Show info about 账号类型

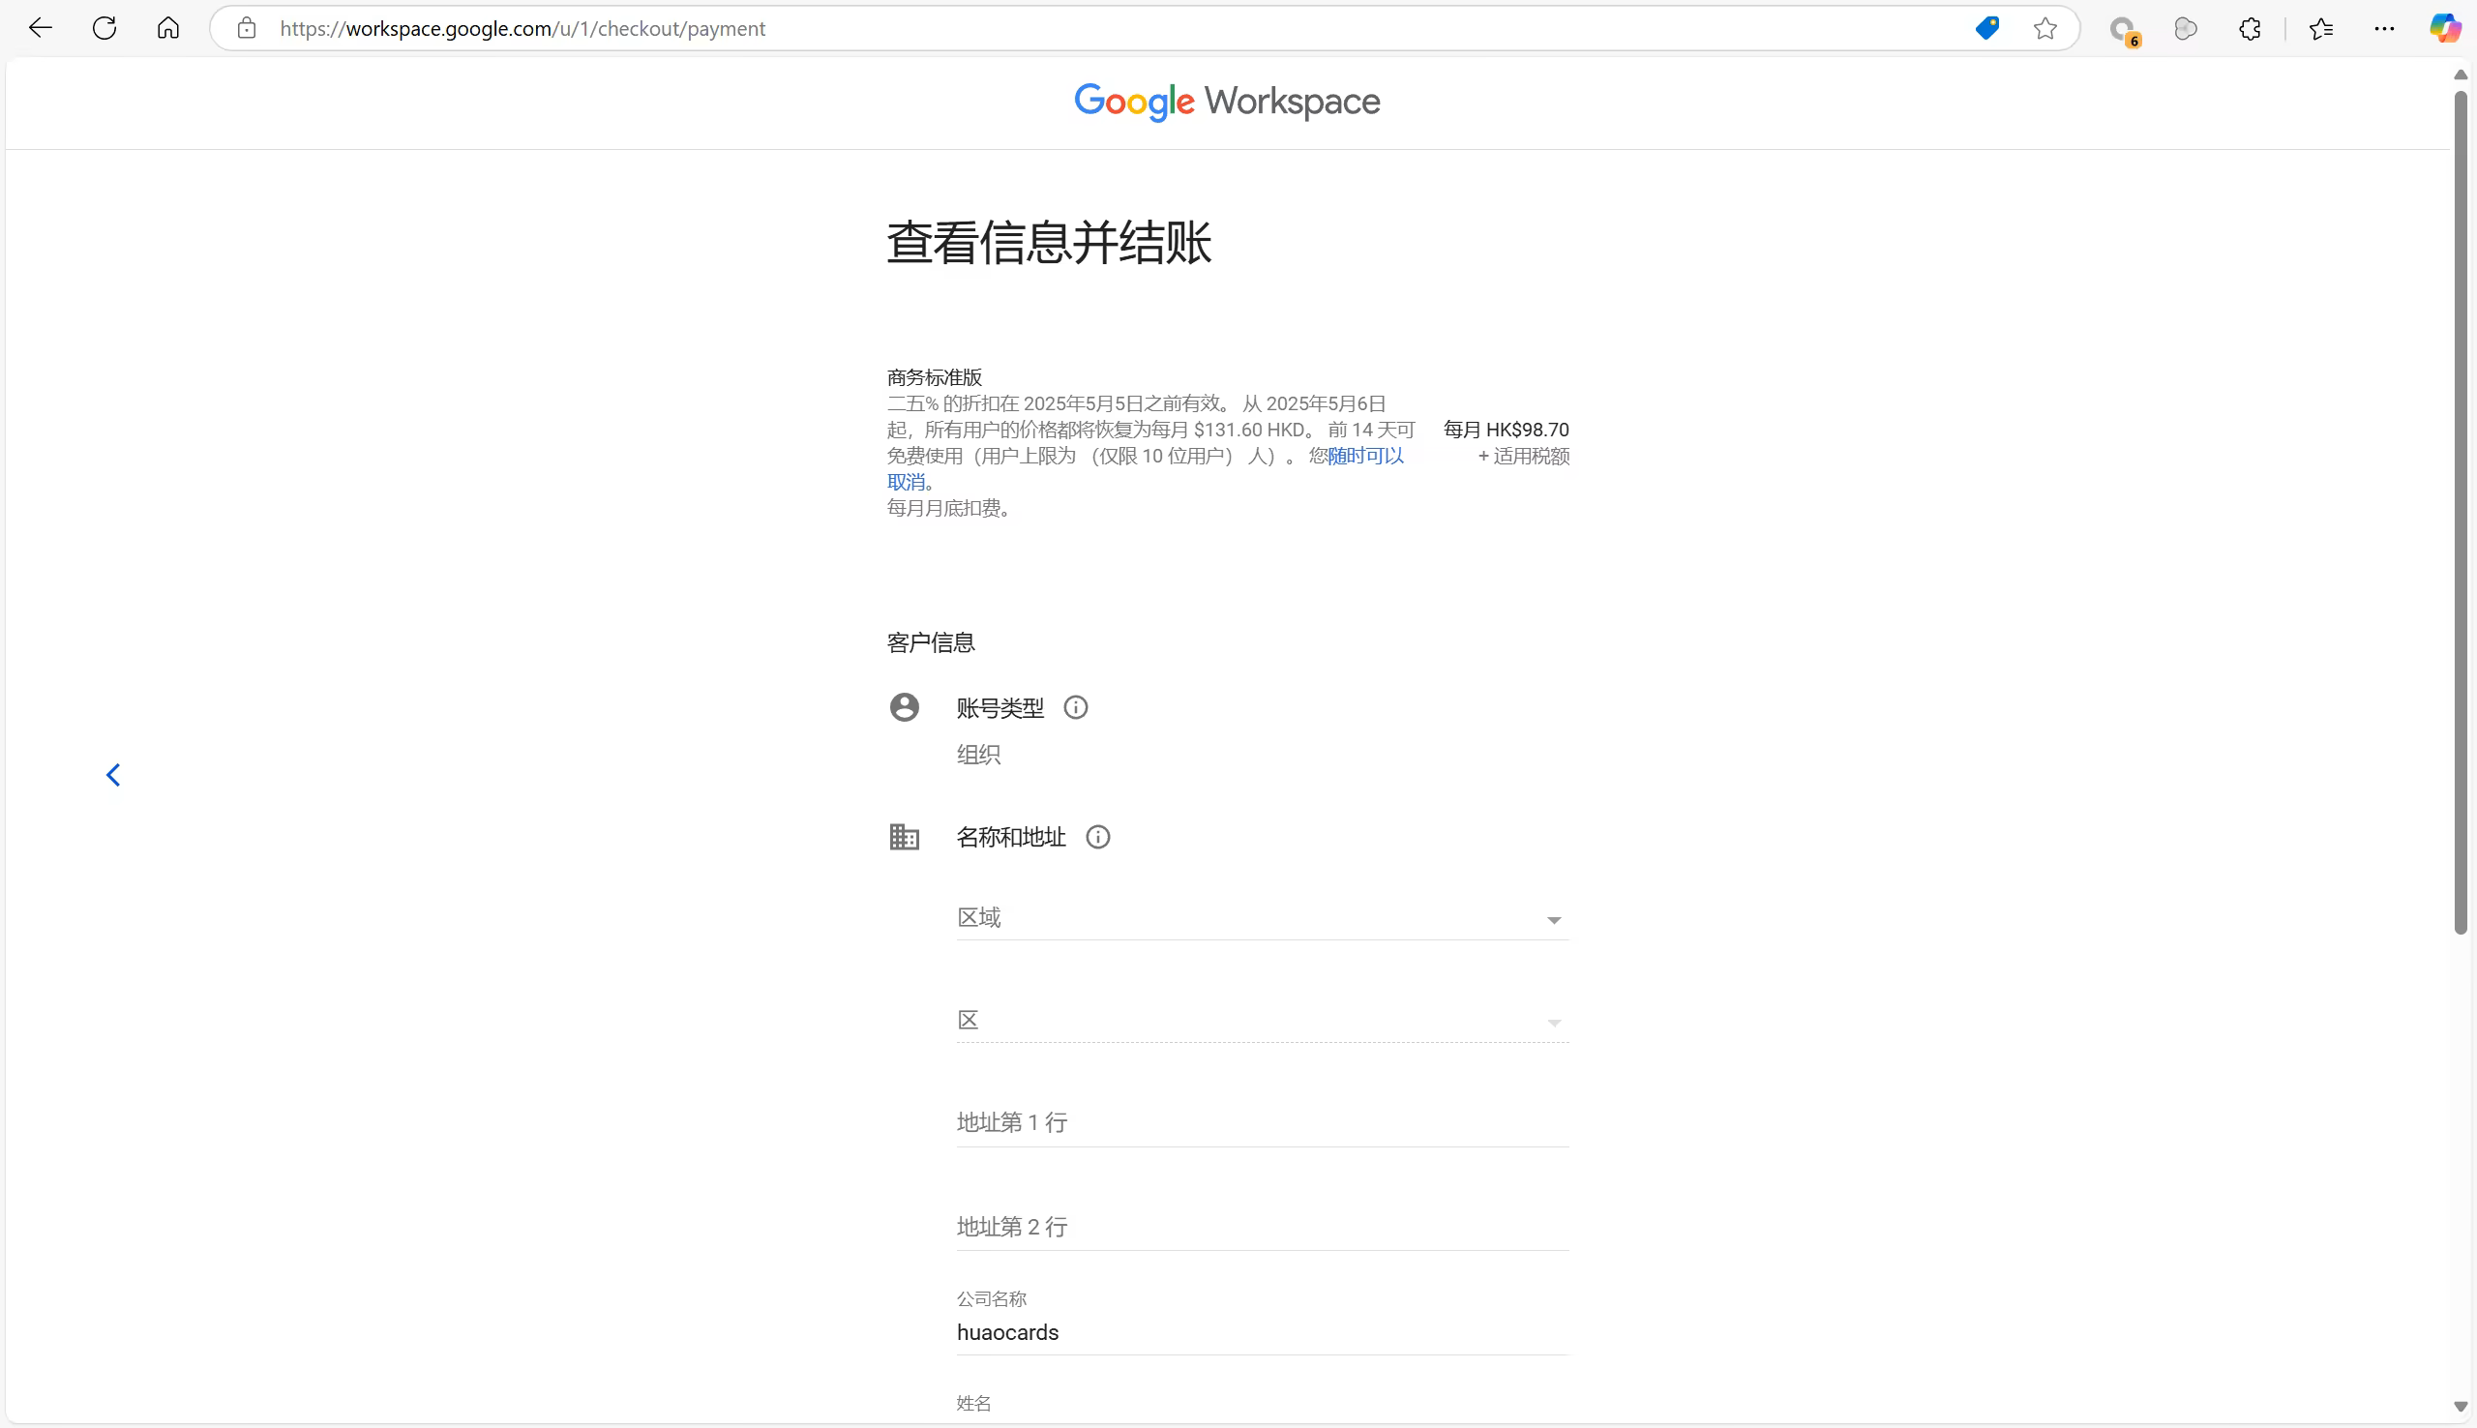coord(1076,708)
